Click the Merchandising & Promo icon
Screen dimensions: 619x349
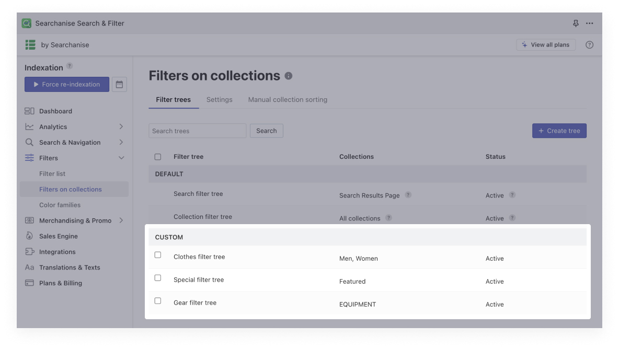tap(30, 220)
